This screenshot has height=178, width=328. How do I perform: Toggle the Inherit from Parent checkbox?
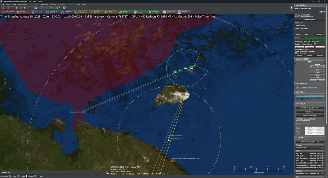point(297,124)
